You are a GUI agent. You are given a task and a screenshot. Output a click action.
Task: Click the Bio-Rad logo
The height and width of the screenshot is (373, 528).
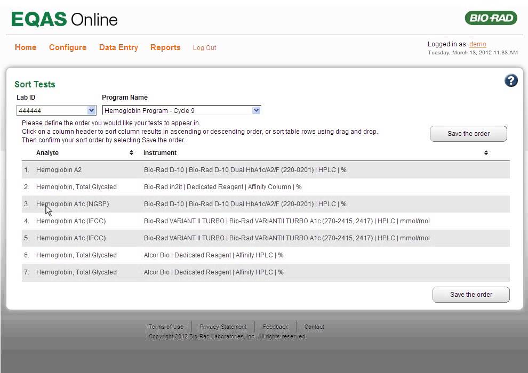[x=491, y=18]
